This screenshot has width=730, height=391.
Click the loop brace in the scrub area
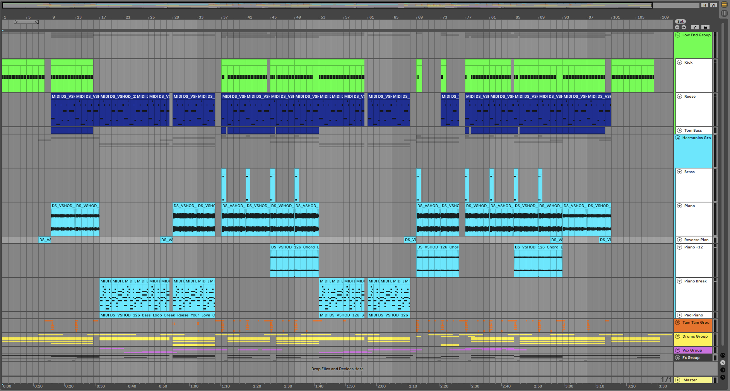tap(26, 22)
